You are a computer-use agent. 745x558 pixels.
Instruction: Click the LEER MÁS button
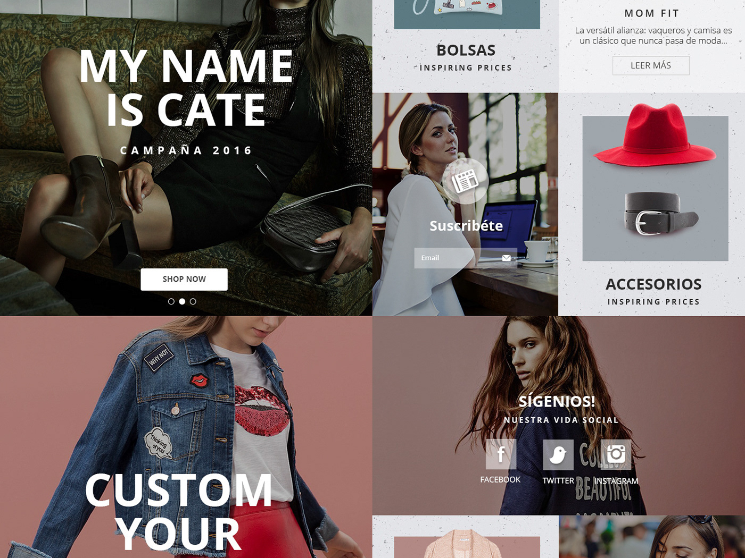pos(651,65)
